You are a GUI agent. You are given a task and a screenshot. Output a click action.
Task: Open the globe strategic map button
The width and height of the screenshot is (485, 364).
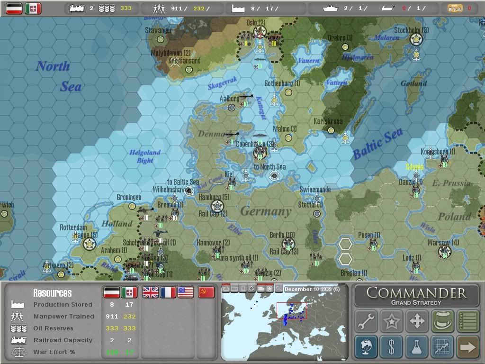pos(366,346)
